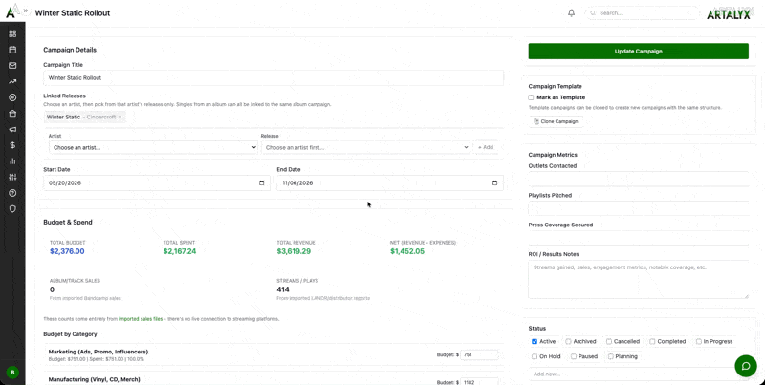Open the trending chart icon in sidebar
765x385 pixels.
click(12, 81)
